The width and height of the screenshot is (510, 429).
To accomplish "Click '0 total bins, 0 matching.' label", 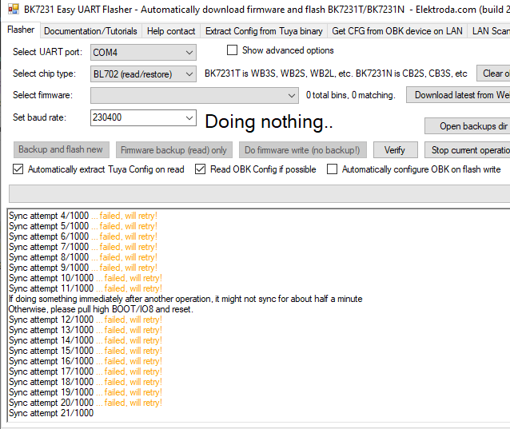I will point(351,95).
